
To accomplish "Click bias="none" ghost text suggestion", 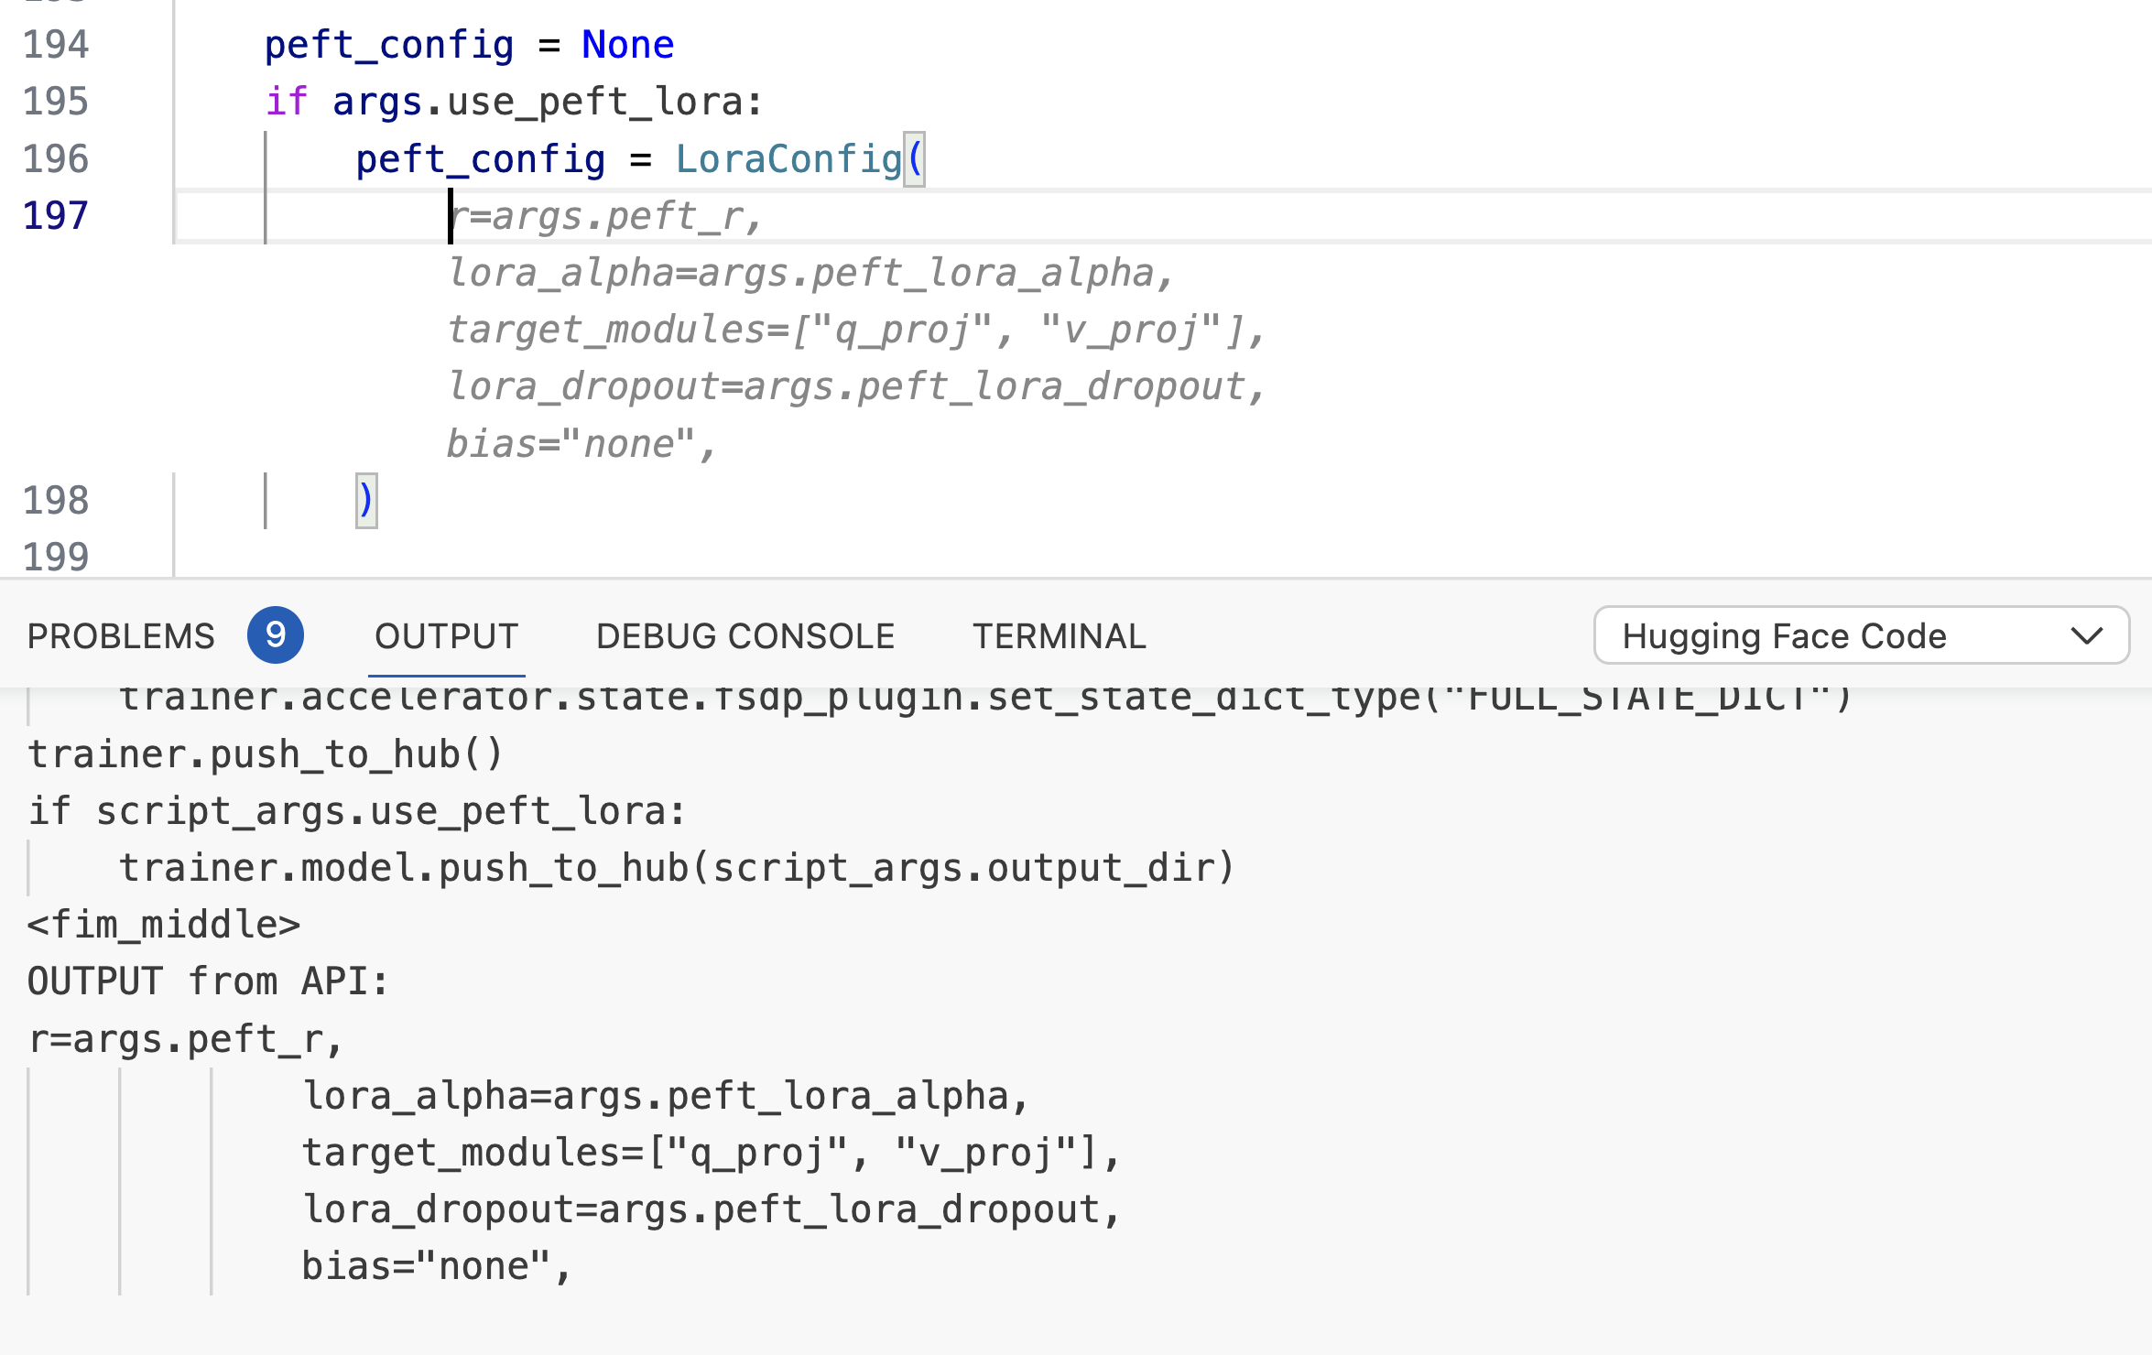I will pyautogui.click(x=581, y=442).
